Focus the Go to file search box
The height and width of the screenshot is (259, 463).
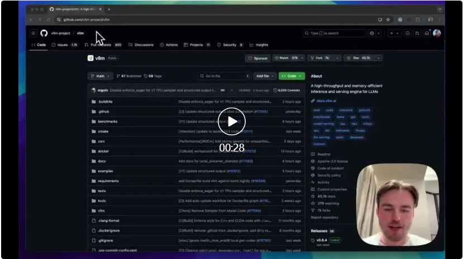click(224, 76)
